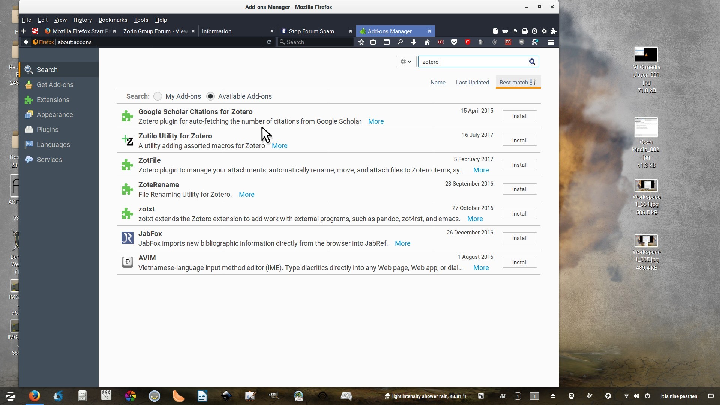Open the Extensions sidebar category
Image resolution: width=720 pixels, height=405 pixels.
coord(53,100)
